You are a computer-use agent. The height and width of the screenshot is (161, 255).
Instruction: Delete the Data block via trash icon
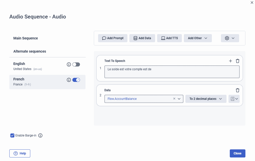tap(237, 90)
